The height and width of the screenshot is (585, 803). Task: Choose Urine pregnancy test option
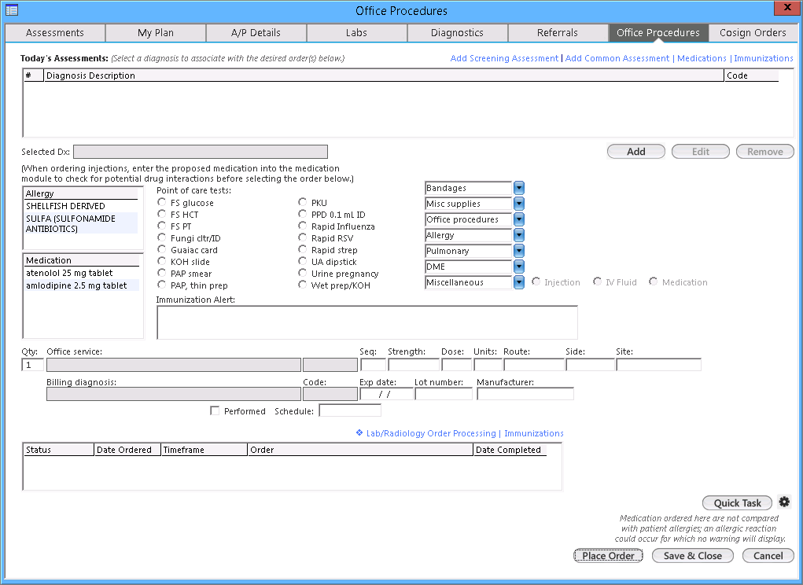pos(303,273)
